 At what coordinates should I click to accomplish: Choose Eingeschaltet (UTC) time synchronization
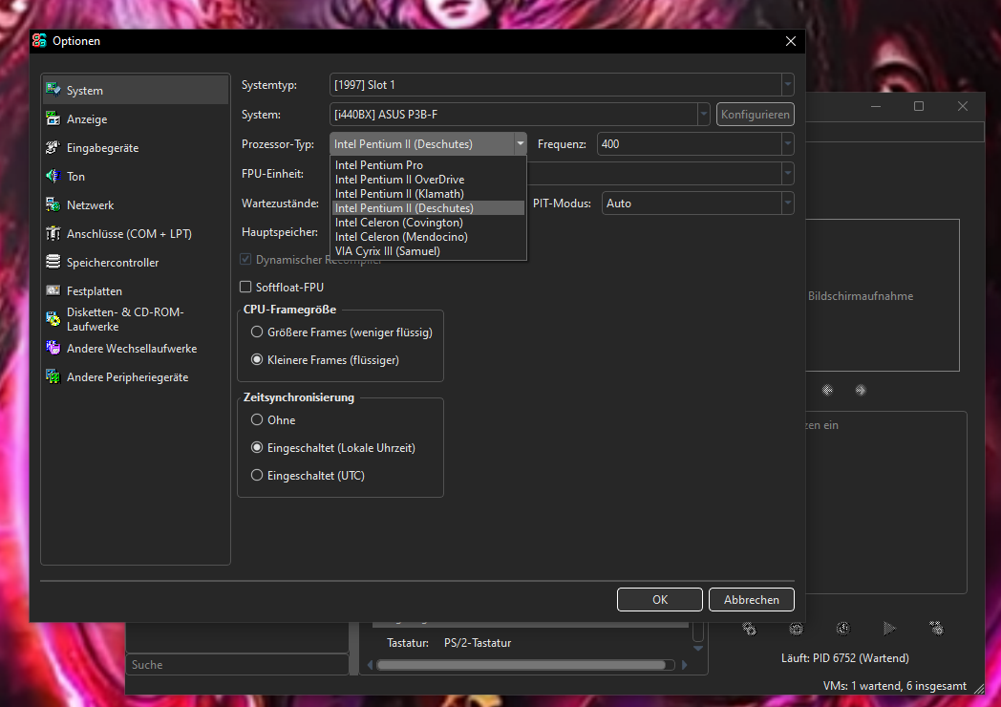tap(256, 475)
